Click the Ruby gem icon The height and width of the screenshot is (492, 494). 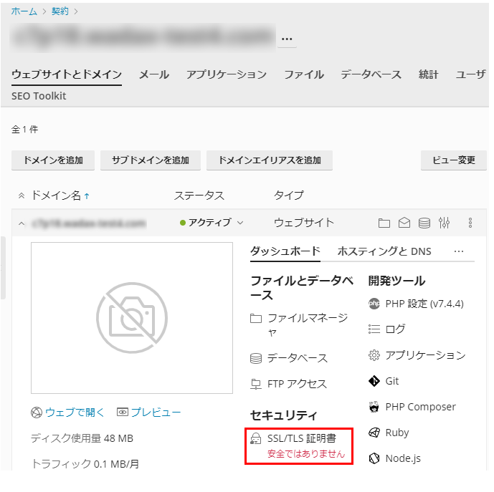[374, 433]
